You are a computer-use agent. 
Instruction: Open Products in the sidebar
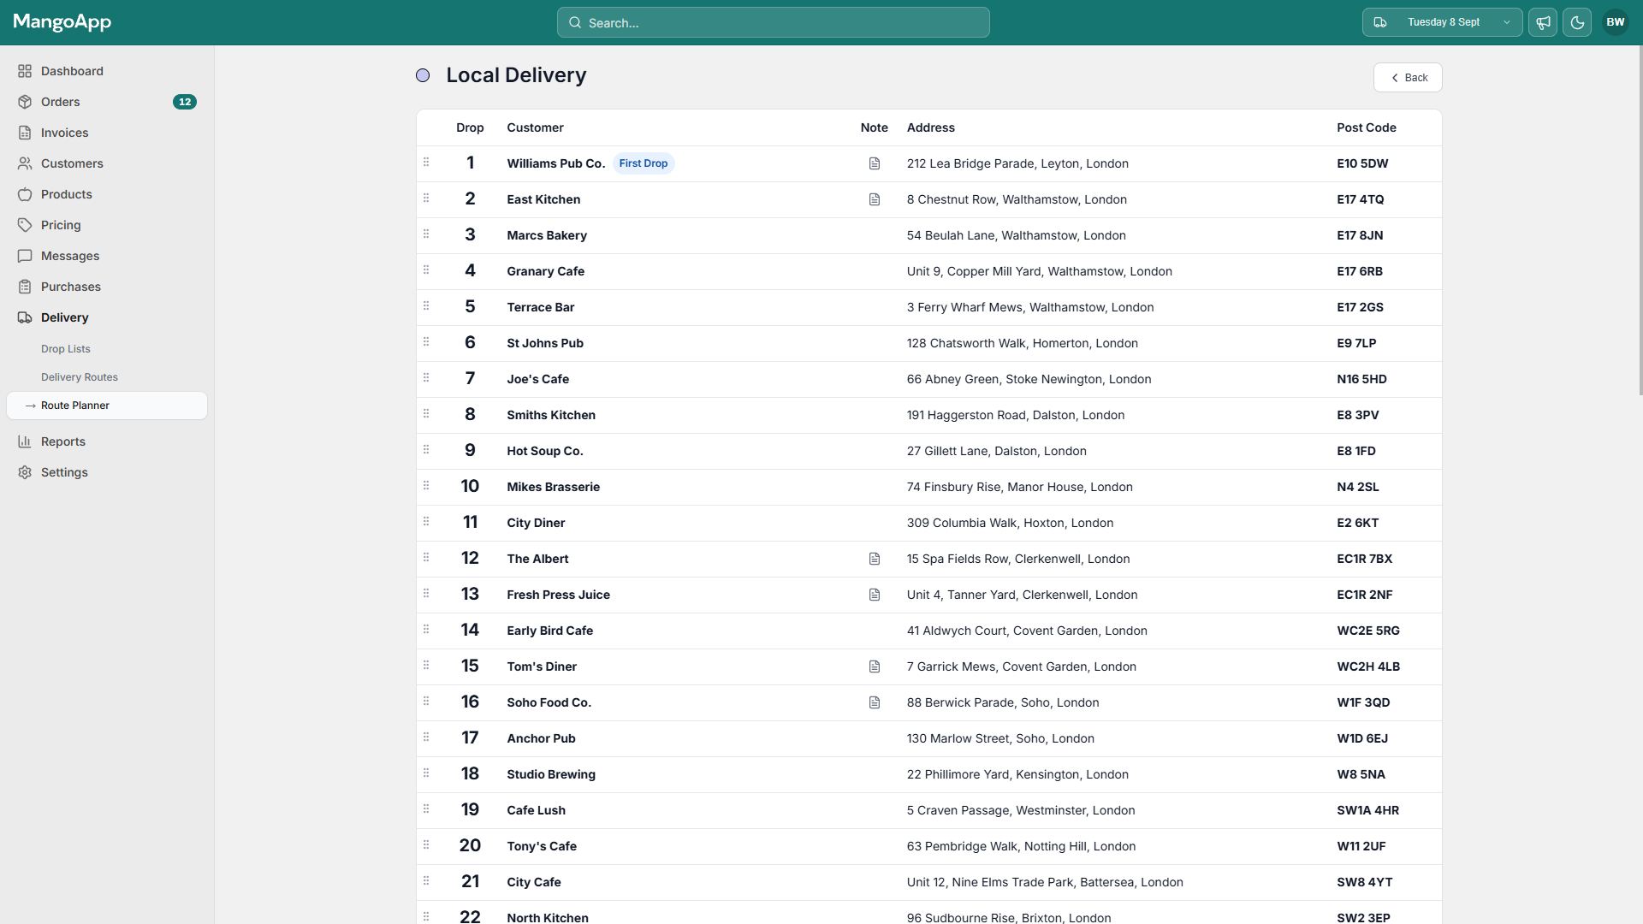click(x=107, y=194)
